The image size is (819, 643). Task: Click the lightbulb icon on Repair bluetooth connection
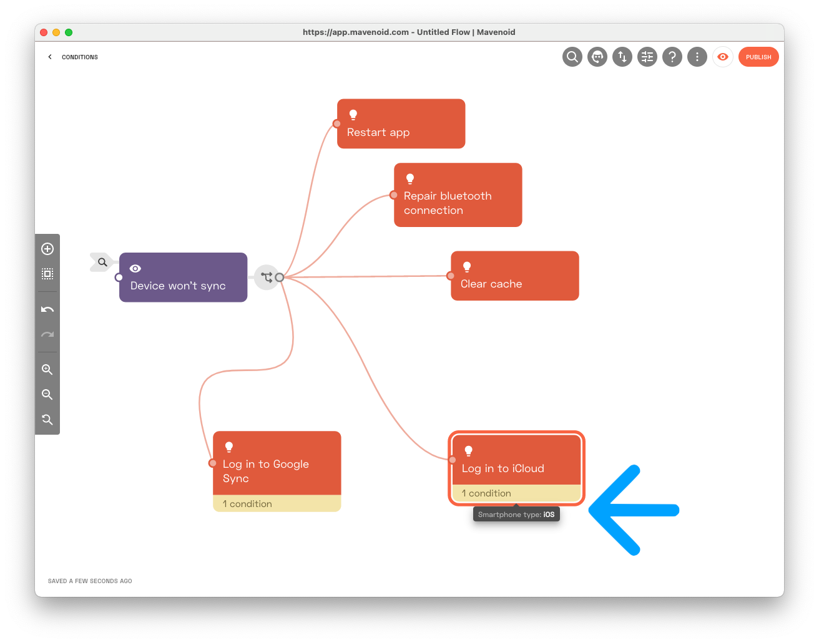click(410, 179)
